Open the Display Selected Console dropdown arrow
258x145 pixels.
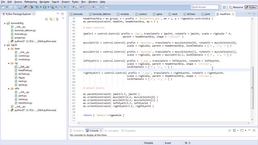(x=238, y=130)
